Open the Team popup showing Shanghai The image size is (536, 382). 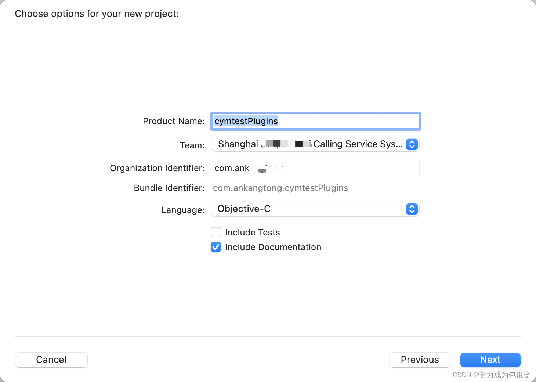(310, 144)
